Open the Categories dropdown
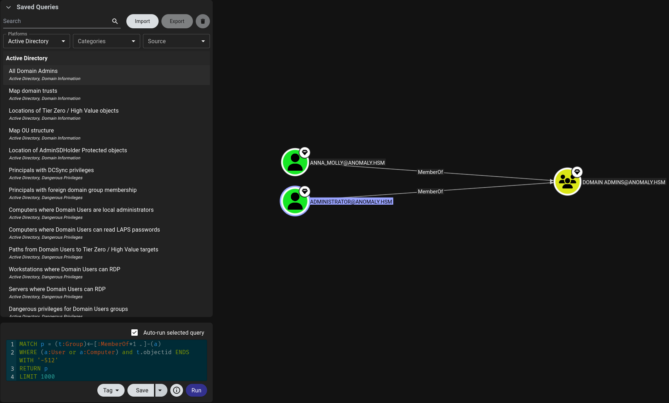 pos(106,41)
